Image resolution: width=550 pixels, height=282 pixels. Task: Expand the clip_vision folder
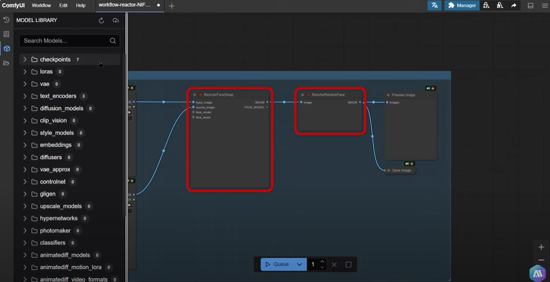[x=25, y=121]
